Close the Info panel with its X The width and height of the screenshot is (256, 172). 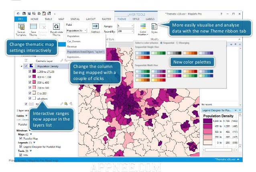coord(240,44)
